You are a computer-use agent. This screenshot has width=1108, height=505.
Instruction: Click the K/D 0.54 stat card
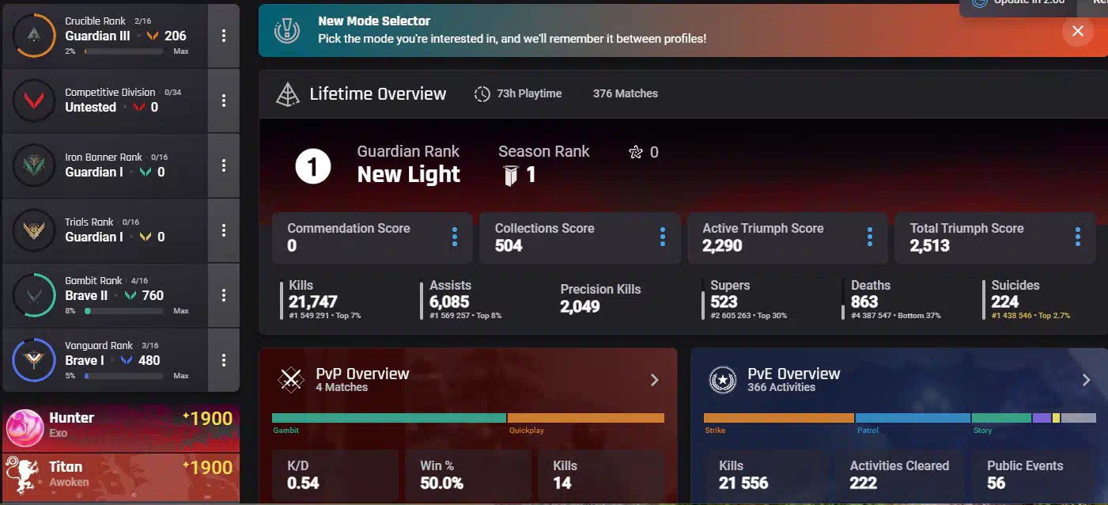(x=335, y=477)
